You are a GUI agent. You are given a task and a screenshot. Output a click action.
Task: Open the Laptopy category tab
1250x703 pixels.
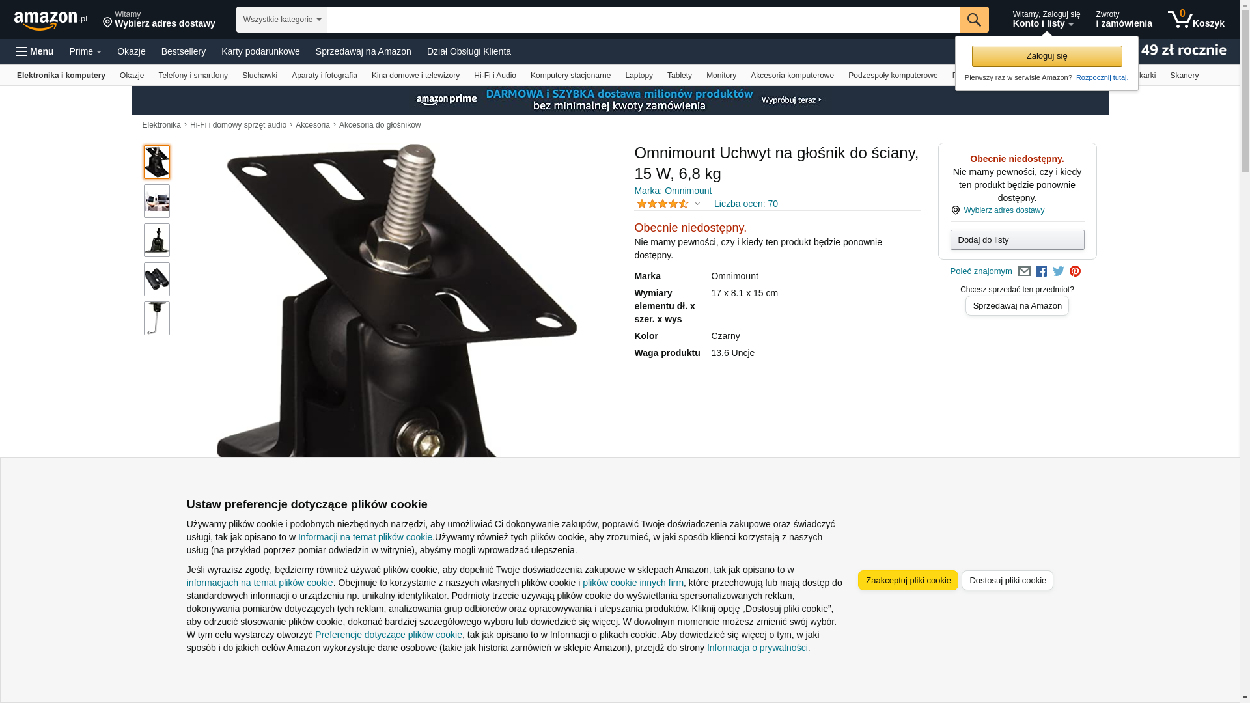point(639,76)
